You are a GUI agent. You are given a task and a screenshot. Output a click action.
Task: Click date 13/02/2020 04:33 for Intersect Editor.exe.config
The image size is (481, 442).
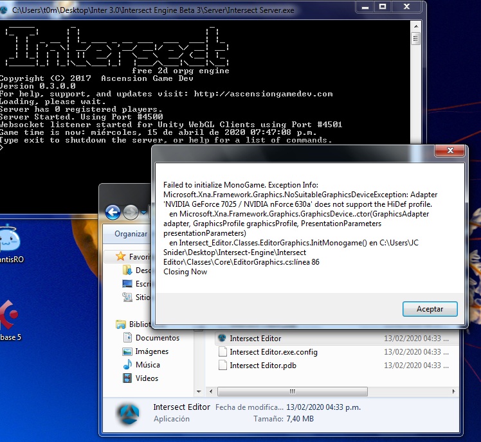(x=416, y=352)
